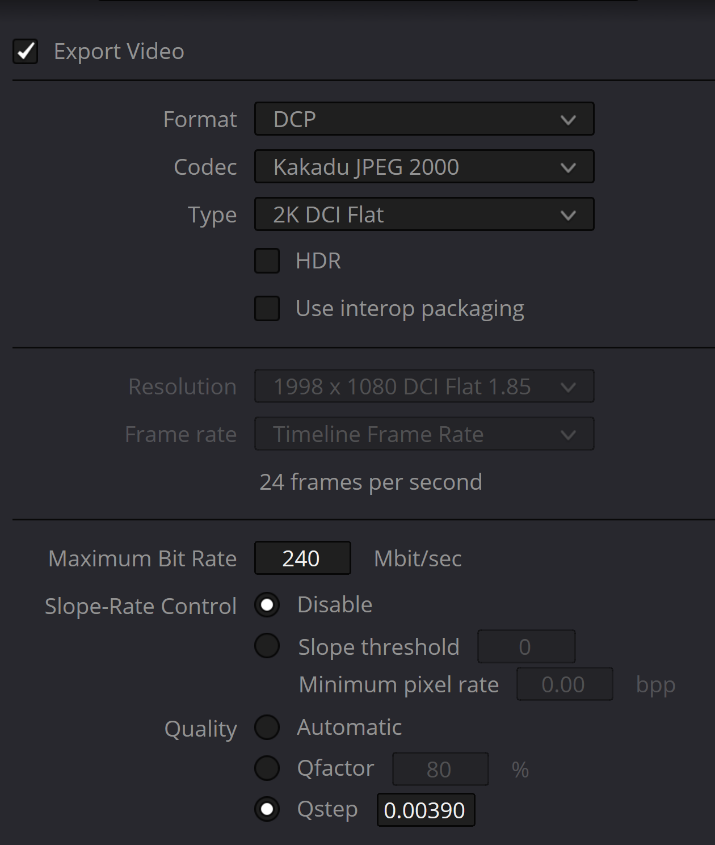This screenshot has width=715, height=845.
Task: Click the Qstep value field
Action: tap(426, 810)
